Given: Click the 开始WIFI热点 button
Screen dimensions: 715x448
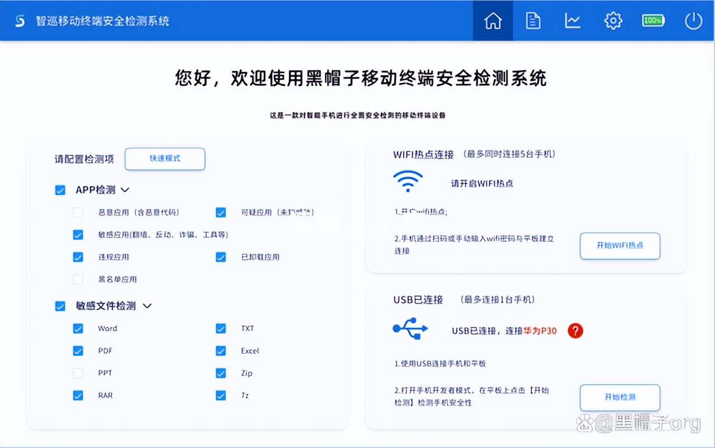Looking at the screenshot, I should [x=620, y=246].
